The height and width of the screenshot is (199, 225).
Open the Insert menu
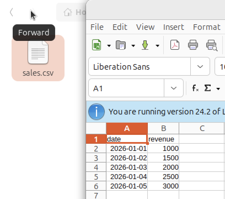173,27
